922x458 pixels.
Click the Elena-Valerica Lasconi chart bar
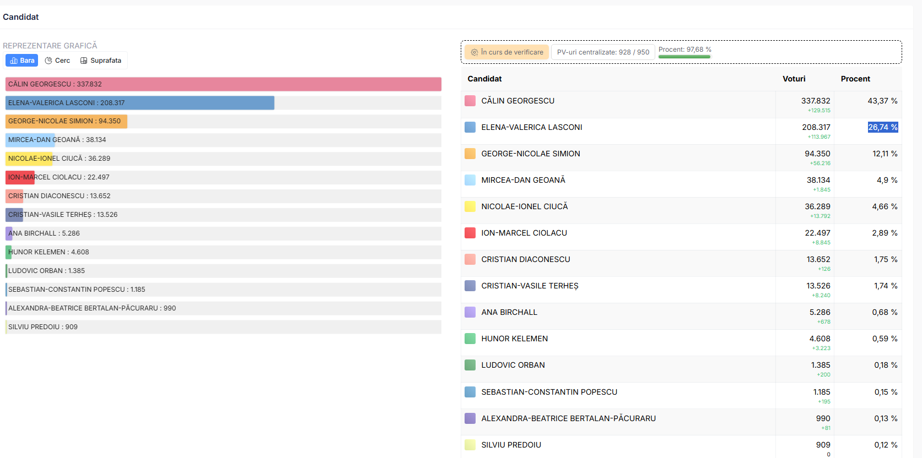click(x=140, y=103)
